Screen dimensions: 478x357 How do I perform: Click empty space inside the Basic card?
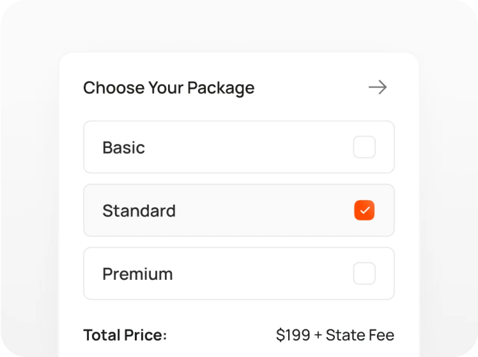point(261,147)
